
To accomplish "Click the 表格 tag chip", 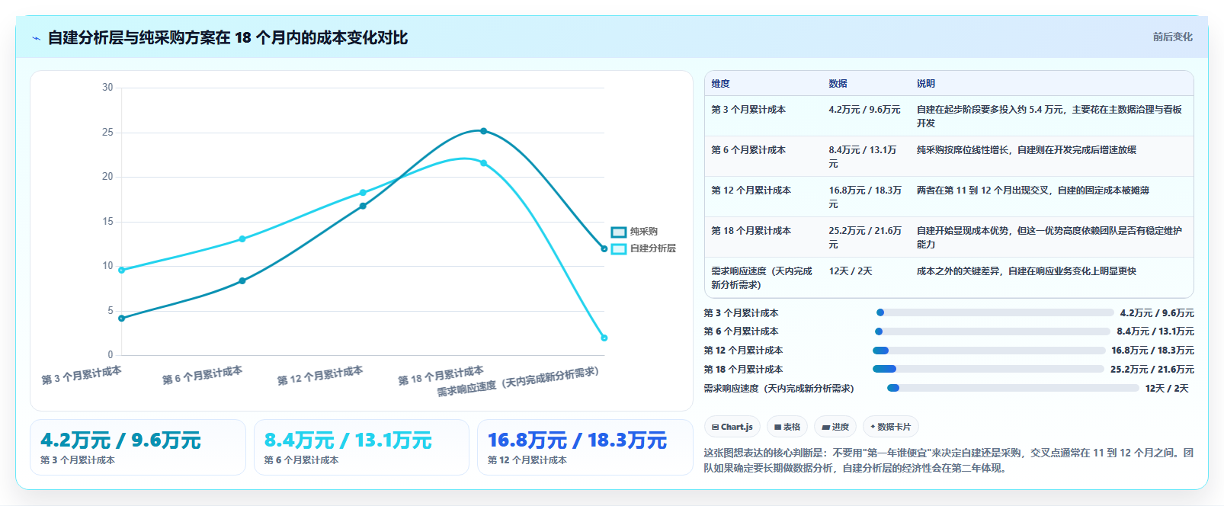I will click(x=787, y=427).
